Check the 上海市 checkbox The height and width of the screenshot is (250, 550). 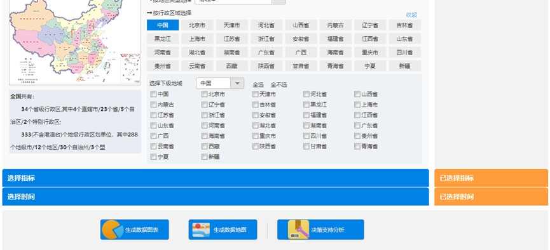click(x=357, y=105)
